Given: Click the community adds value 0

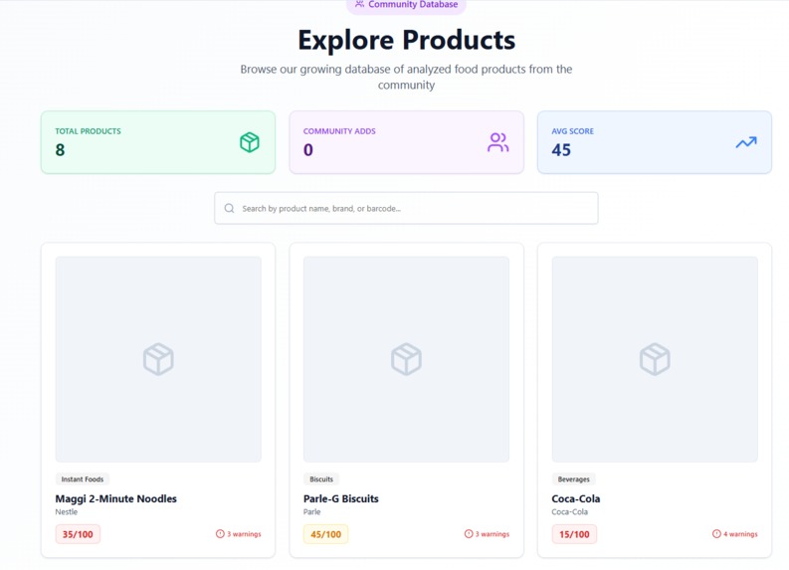Looking at the screenshot, I should click(x=308, y=150).
